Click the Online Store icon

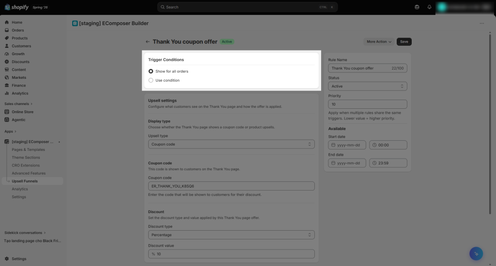[x=7, y=112]
